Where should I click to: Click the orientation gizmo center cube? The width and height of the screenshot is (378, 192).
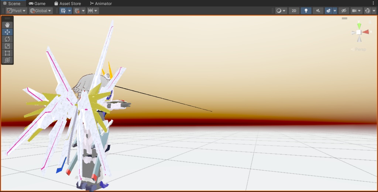coord(359,32)
